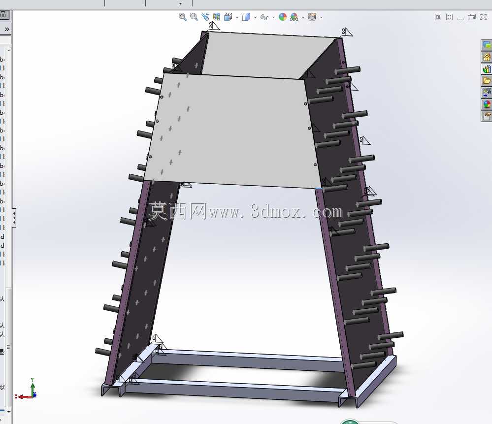
Task: Click the Display Style shaded cube icon
Action: pos(246,17)
